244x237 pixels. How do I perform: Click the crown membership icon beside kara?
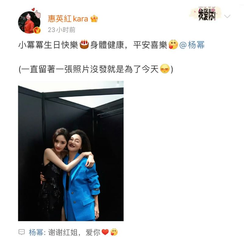(x=94, y=19)
